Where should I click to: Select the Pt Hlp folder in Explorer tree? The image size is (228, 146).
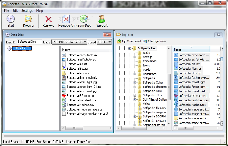tap(146, 70)
